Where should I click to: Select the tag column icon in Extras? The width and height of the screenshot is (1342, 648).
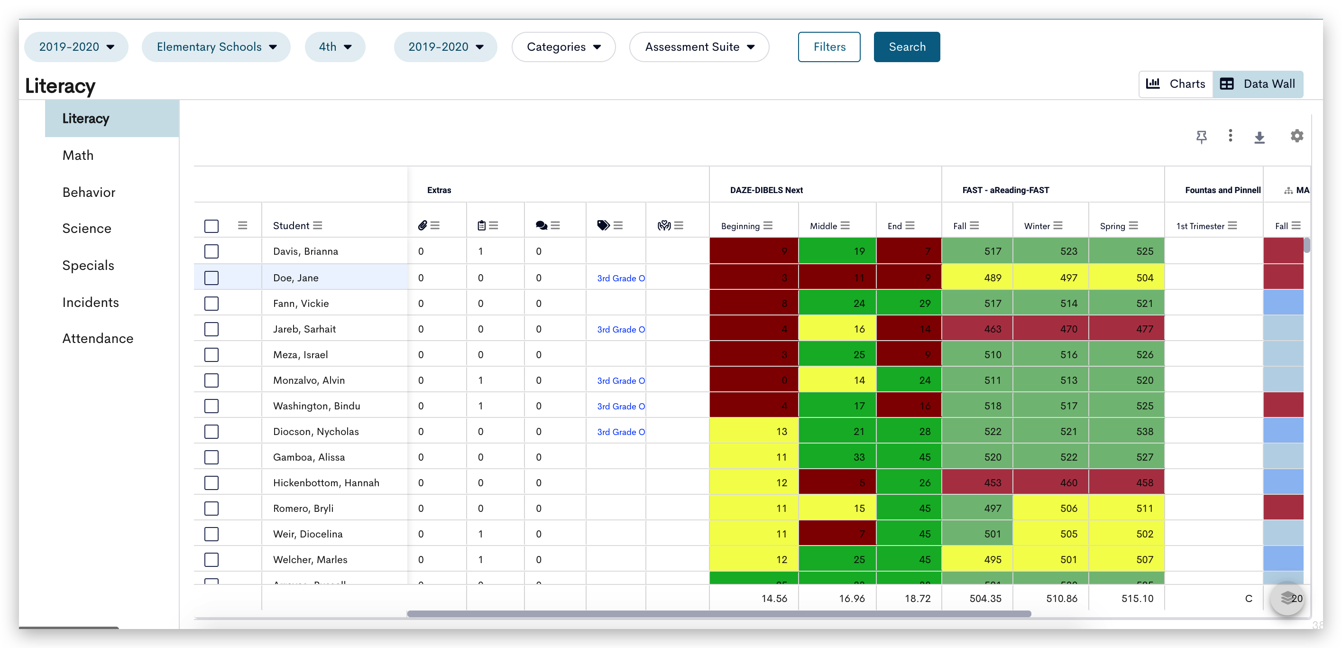603,226
